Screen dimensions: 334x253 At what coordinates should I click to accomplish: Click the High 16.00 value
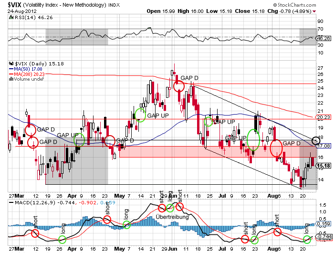tap(190, 11)
